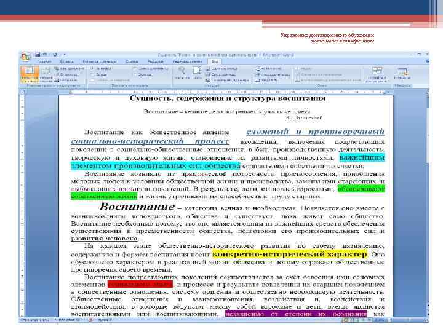Choose One Page zoom option
Screen dimensions: 443x332
pos(221,69)
